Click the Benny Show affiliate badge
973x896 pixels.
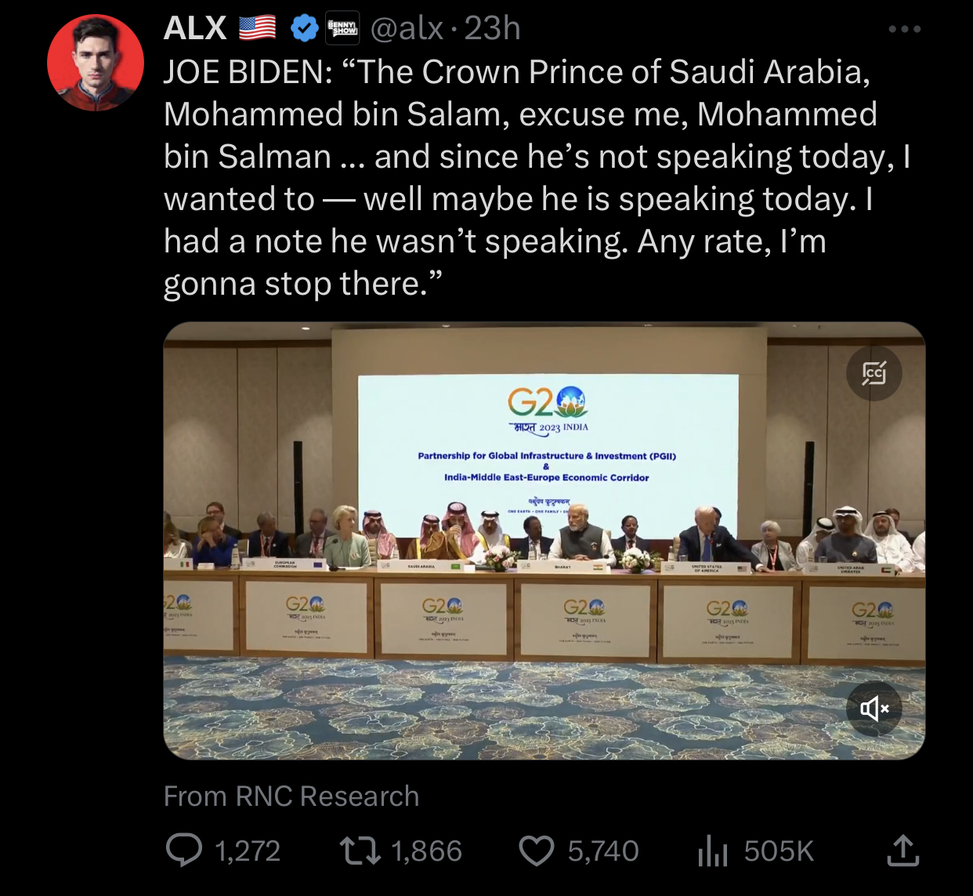[x=342, y=28]
